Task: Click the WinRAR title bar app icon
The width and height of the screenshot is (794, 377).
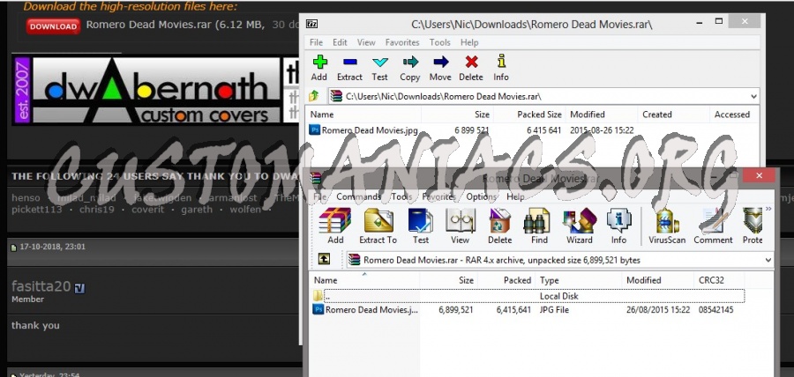Action: (316, 178)
